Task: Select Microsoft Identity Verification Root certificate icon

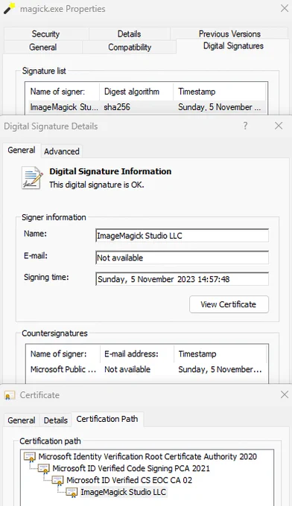Action: click(x=30, y=457)
